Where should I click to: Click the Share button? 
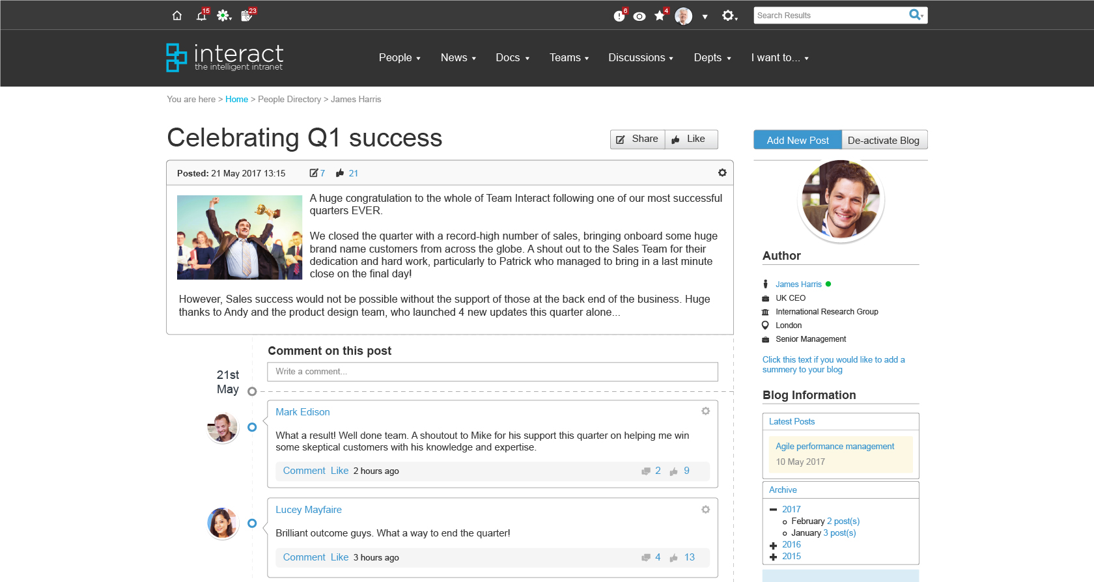click(638, 139)
